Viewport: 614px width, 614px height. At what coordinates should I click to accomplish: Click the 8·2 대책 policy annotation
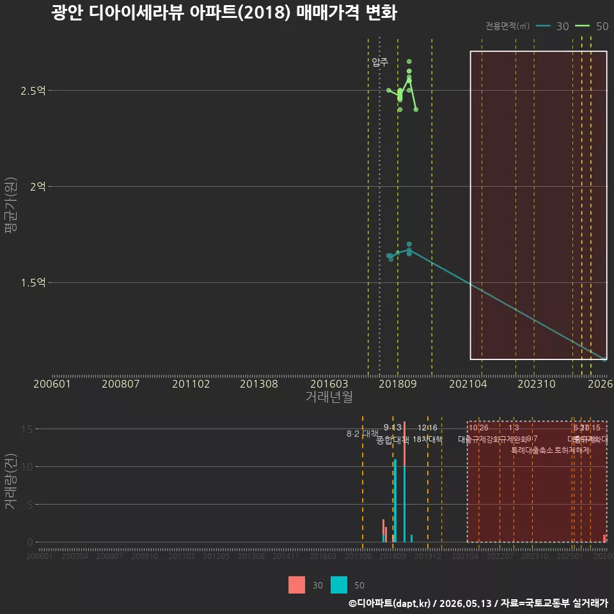point(363,434)
